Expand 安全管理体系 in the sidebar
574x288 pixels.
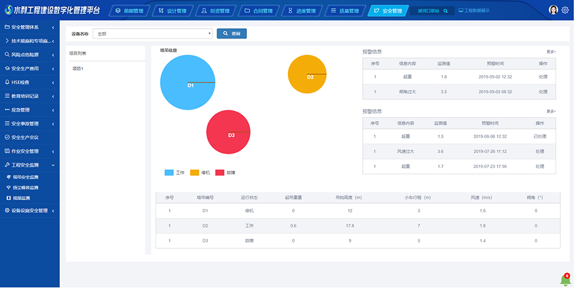(x=30, y=28)
